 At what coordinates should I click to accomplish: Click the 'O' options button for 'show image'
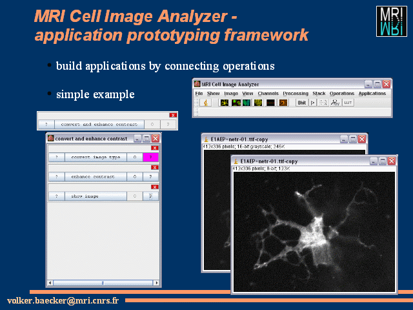pyautogui.click(x=135, y=196)
